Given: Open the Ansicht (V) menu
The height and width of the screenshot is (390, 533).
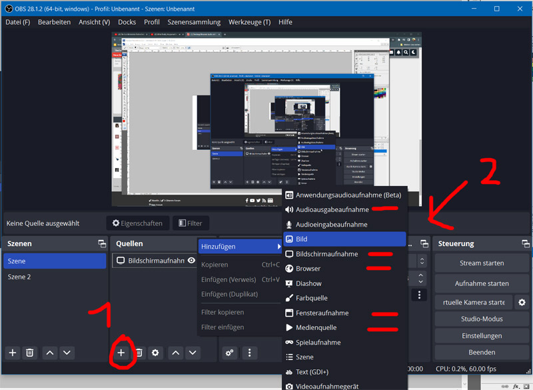Looking at the screenshot, I should 95,22.
